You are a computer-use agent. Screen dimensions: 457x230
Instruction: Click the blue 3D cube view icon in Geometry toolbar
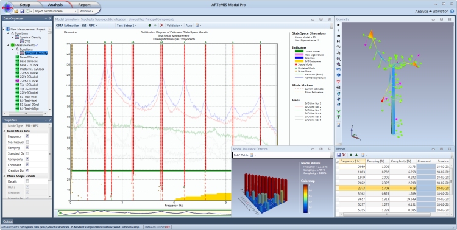338,75
